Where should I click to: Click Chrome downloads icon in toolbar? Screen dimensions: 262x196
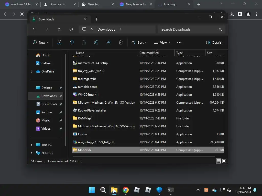232,14
